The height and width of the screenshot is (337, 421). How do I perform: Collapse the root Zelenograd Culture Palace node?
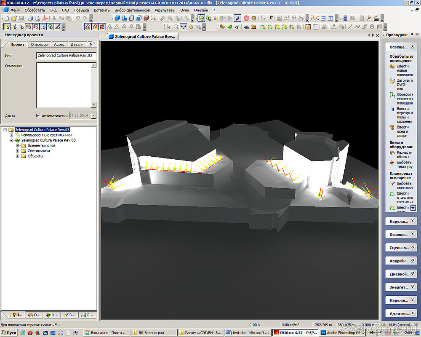coord(5,130)
